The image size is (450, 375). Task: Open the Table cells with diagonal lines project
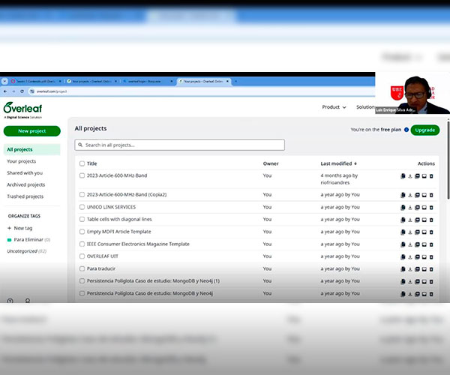pos(119,219)
